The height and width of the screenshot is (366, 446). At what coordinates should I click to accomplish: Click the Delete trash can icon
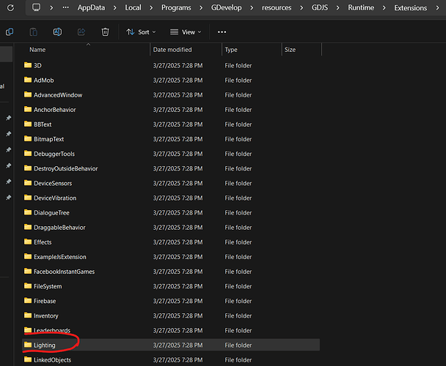[x=105, y=32]
